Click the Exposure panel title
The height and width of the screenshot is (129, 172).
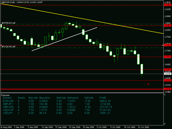click(6, 95)
